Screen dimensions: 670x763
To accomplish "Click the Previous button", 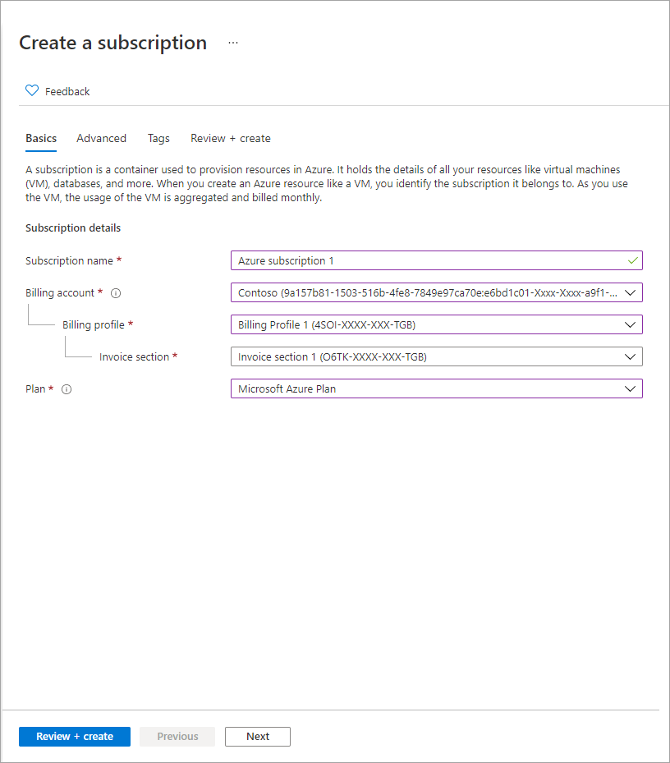I will (x=177, y=737).
